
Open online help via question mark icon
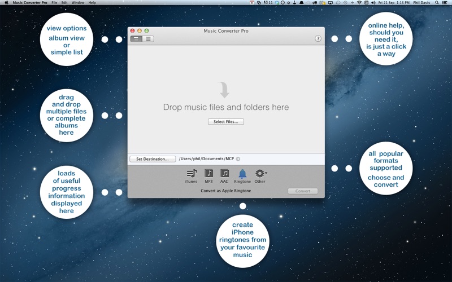[318, 39]
